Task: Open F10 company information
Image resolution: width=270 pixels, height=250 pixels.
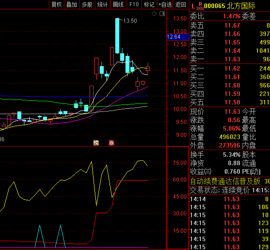Action: coord(133,5)
